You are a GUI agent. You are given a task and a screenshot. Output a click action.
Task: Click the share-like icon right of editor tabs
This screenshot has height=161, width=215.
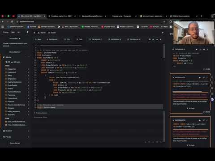[153, 39]
